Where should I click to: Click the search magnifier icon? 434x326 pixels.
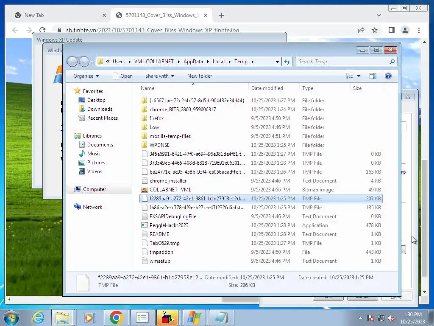point(392,62)
